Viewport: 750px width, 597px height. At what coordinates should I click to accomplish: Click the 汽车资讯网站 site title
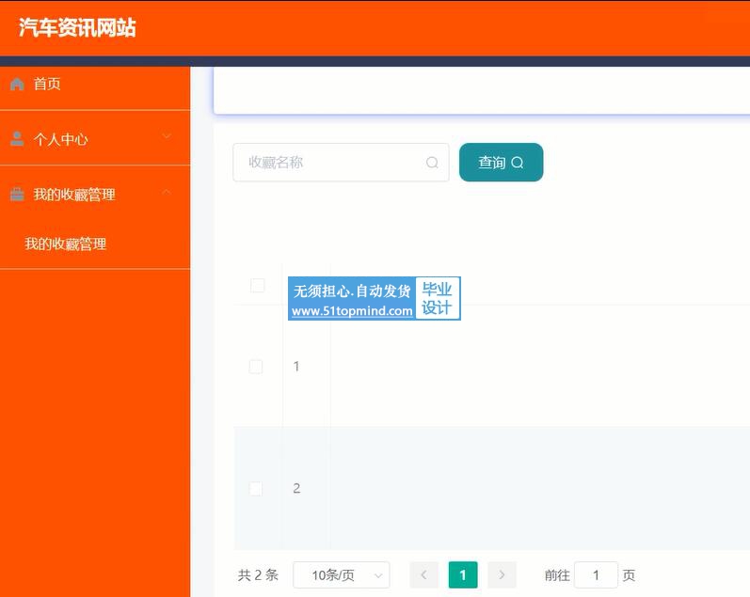[x=77, y=27]
